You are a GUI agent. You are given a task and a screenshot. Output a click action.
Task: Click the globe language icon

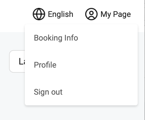(39, 14)
